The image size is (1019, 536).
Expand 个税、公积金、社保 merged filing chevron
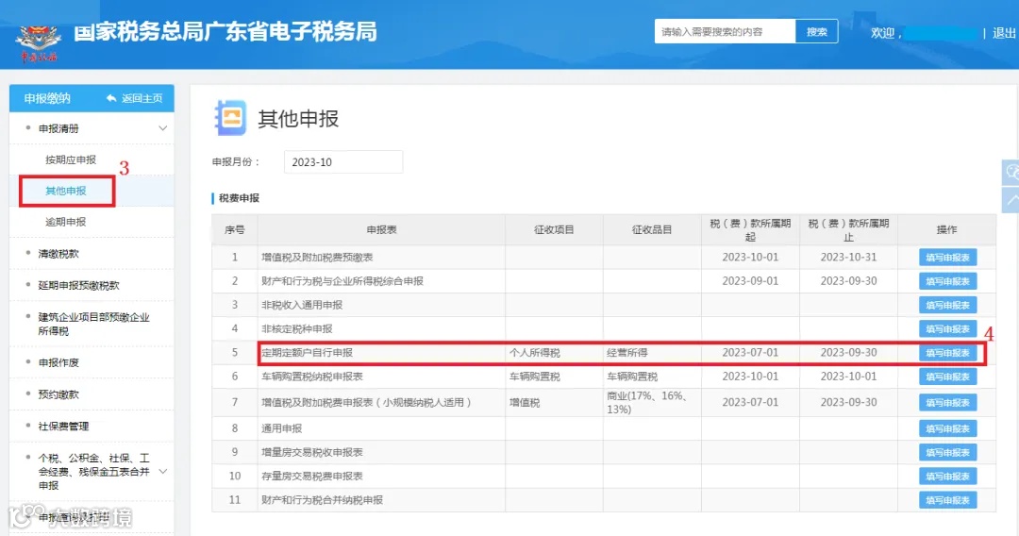click(x=163, y=472)
